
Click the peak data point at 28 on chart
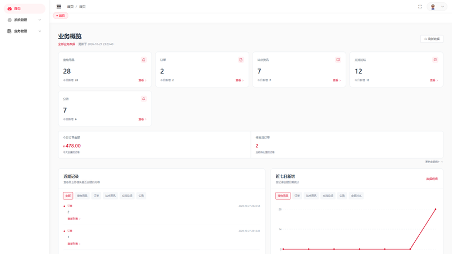click(x=435, y=209)
